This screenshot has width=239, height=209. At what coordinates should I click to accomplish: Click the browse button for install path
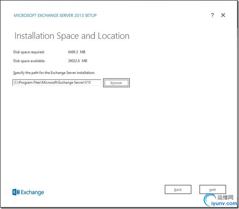click(116, 83)
